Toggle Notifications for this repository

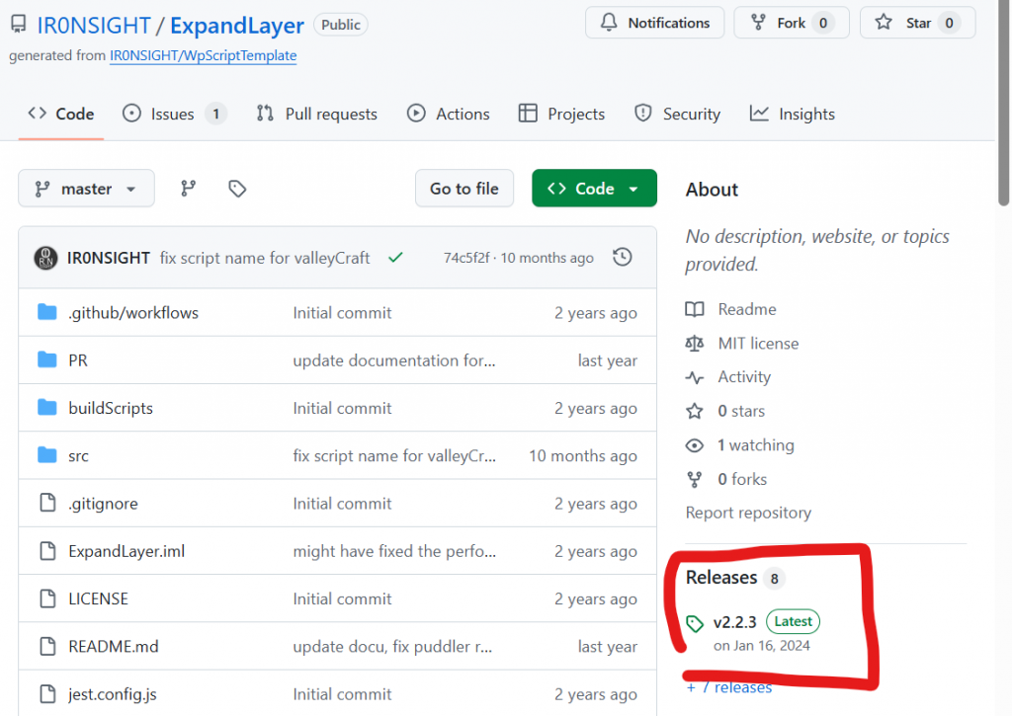[x=654, y=23]
